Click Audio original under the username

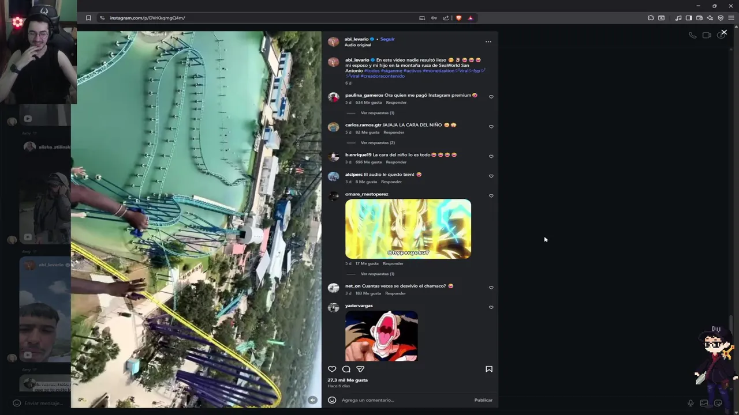[x=358, y=45]
